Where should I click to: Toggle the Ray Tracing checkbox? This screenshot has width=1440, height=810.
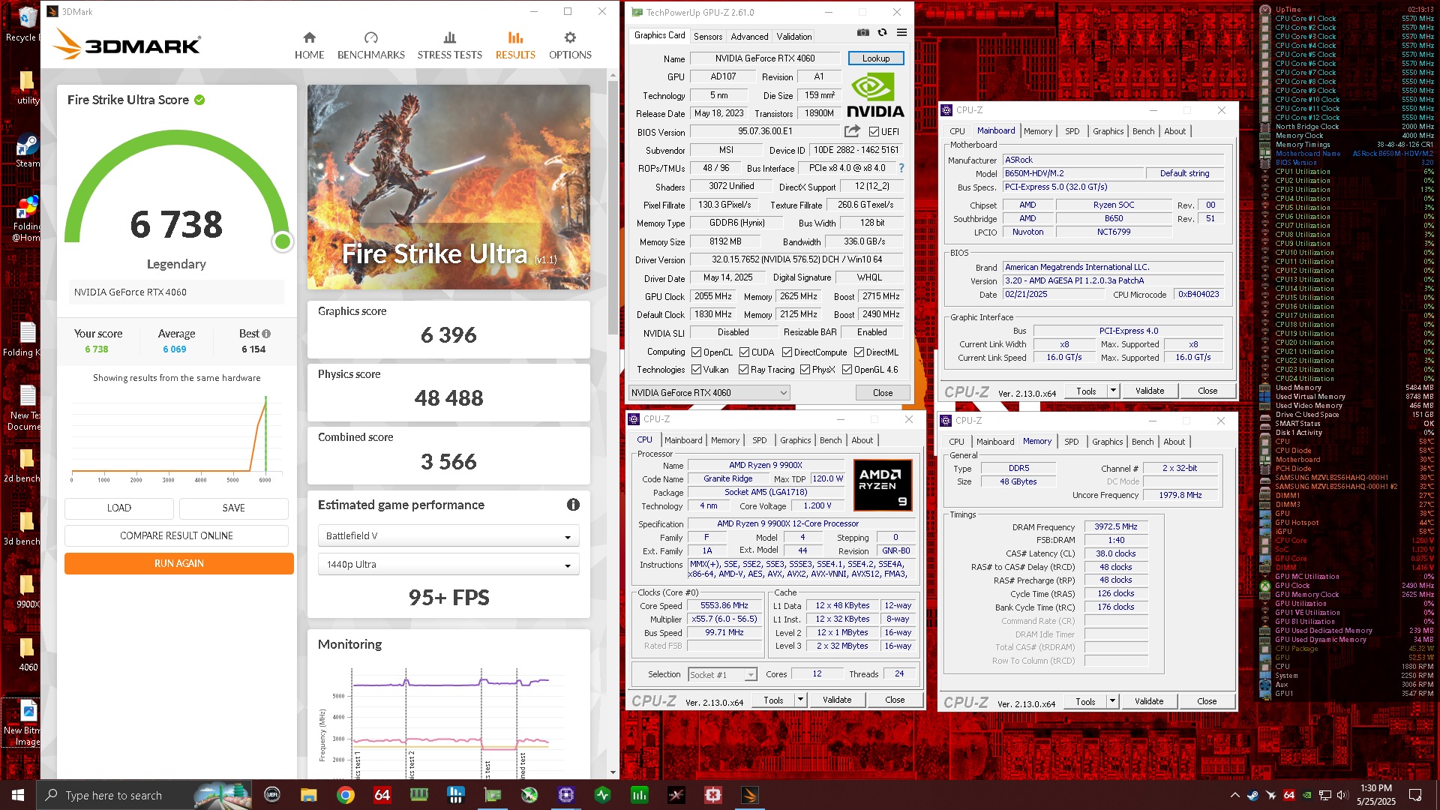click(x=743, y=370)
